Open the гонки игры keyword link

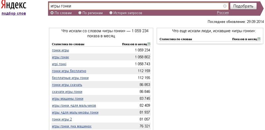(61, 50)
